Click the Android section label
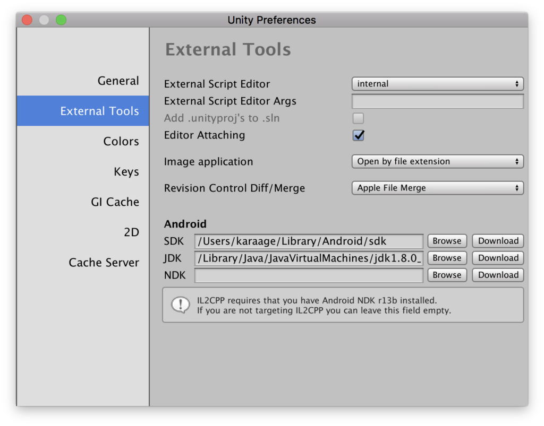The width and height of the screenshot is (544, 426). tap(185, 224)
